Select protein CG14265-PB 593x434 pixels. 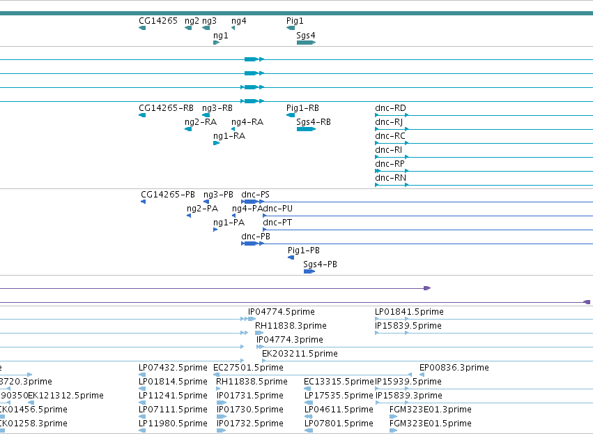(168, 195)
